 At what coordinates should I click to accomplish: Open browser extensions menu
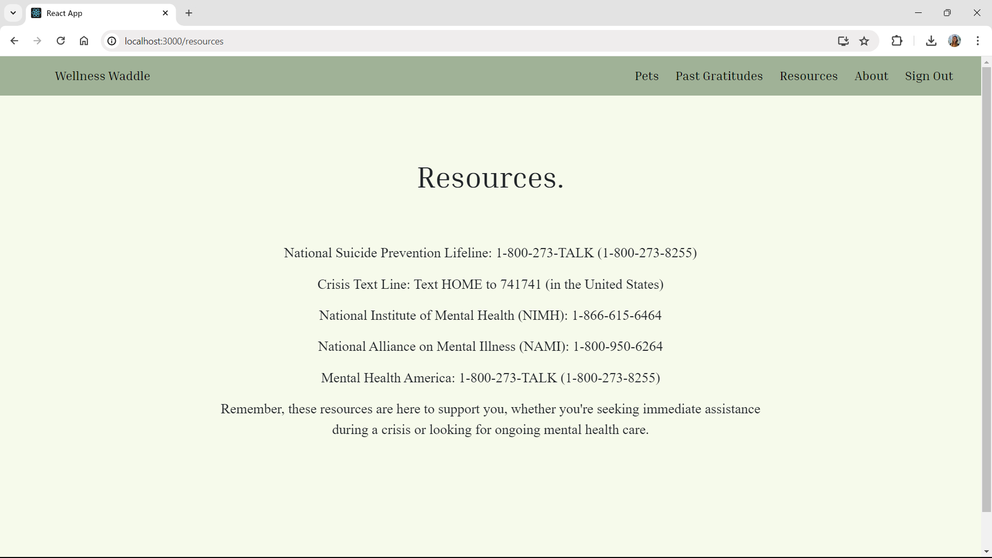(x=897, y=41)
